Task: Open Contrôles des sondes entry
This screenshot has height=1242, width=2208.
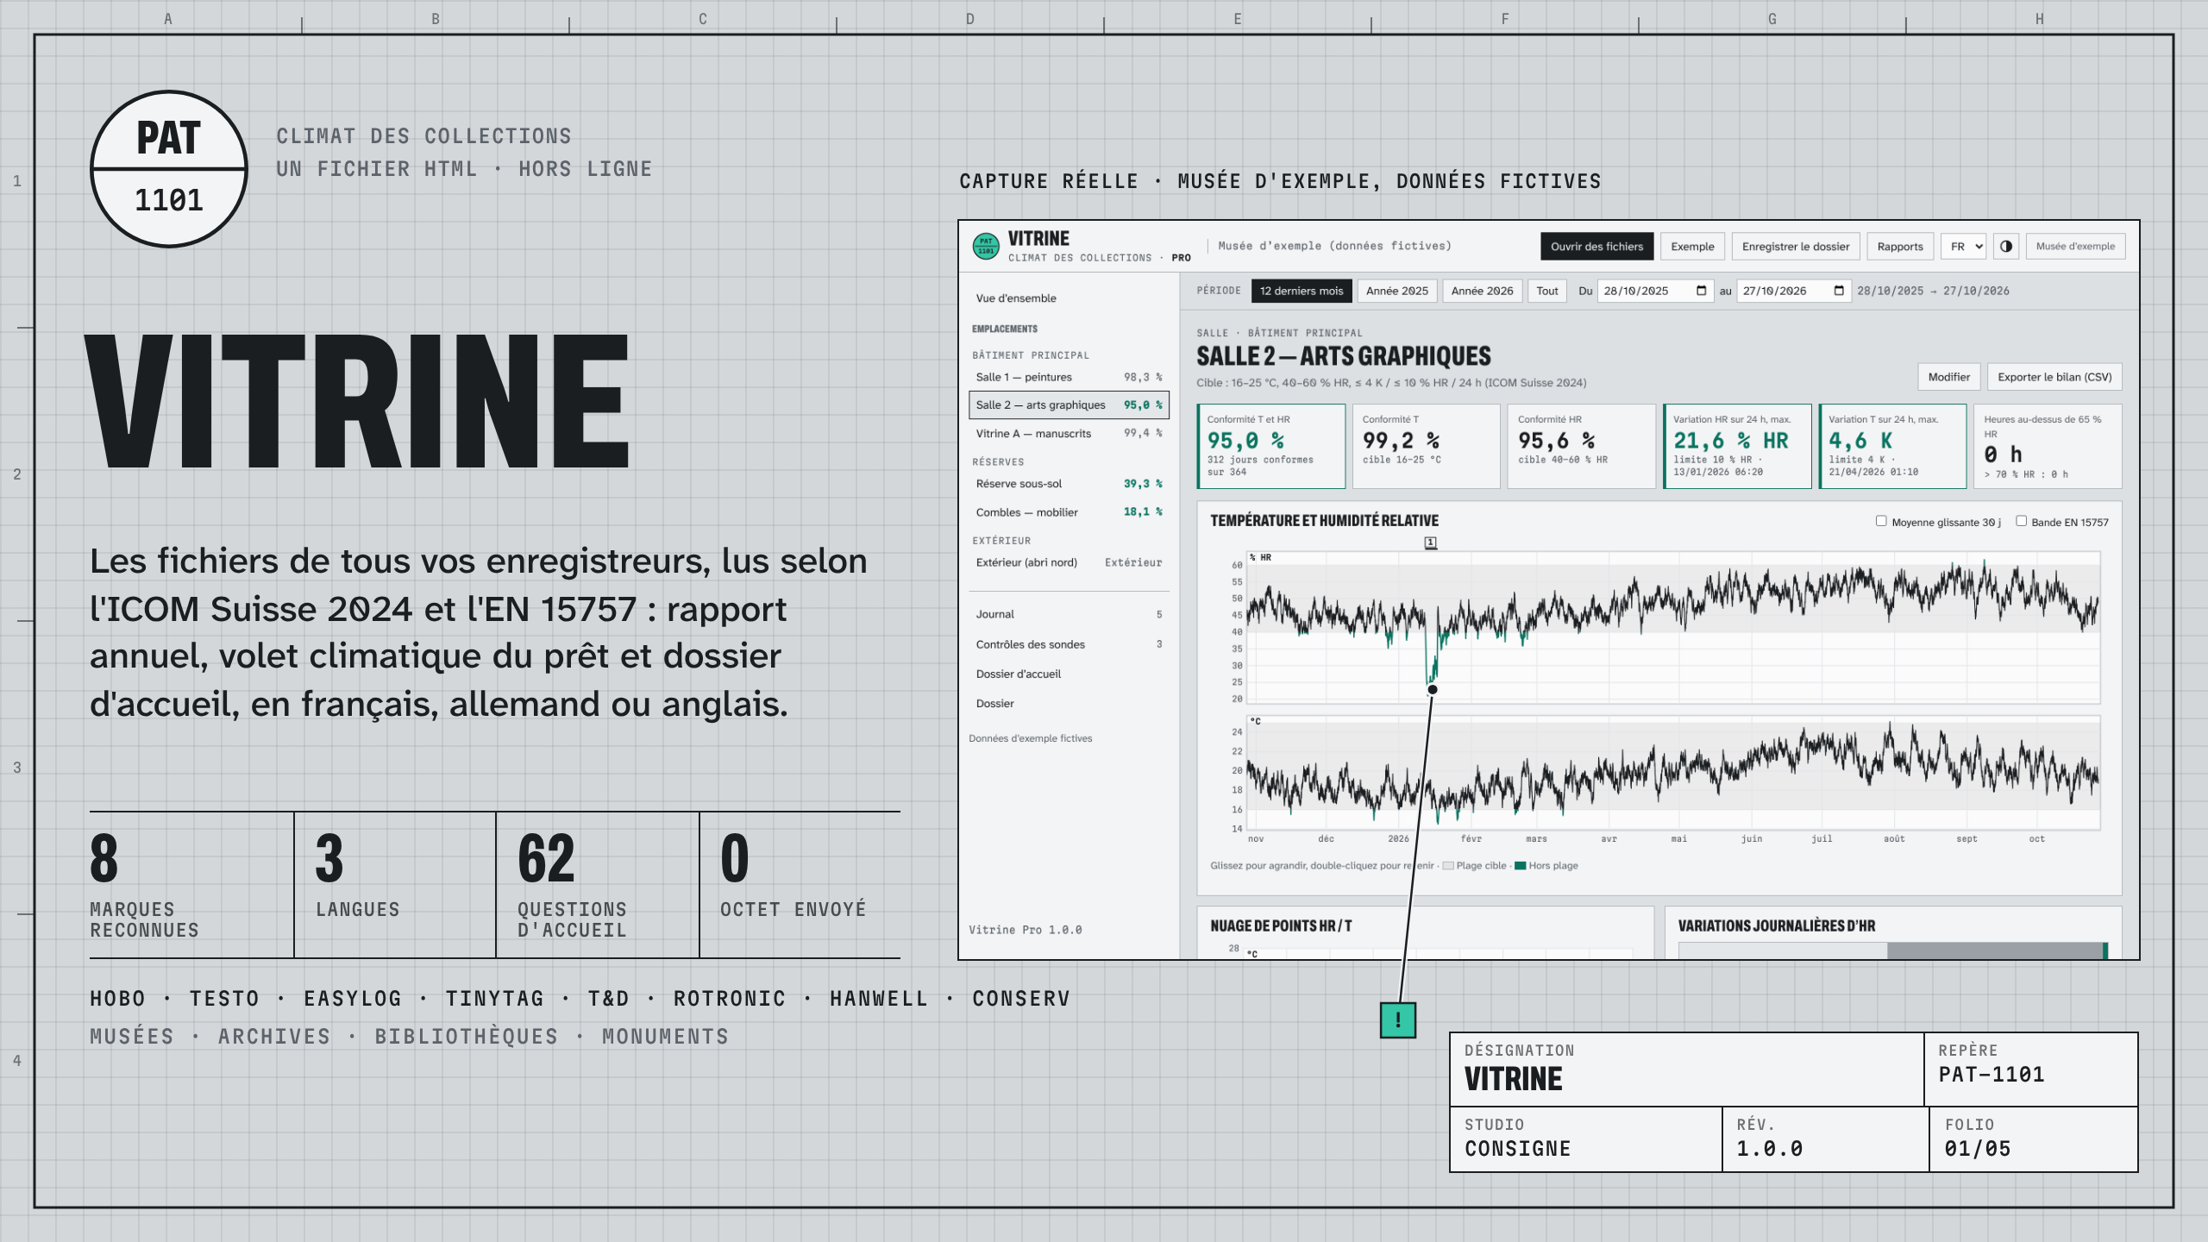Action: click(x=1069, y=644)
